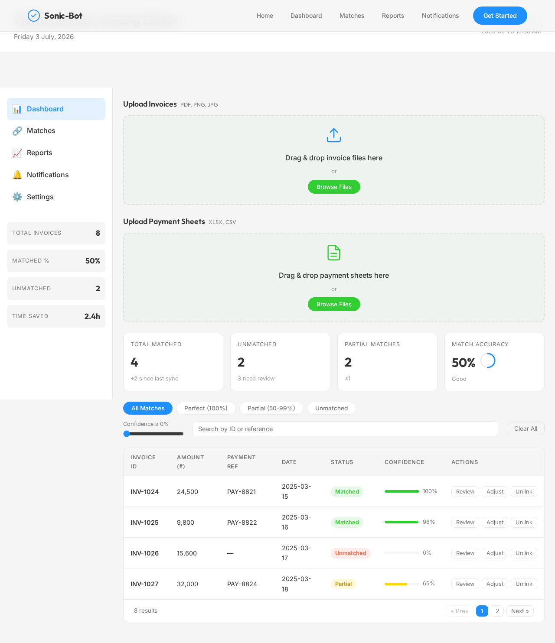Click the Notifications bell sidebar icon

(x=17, y=175)
